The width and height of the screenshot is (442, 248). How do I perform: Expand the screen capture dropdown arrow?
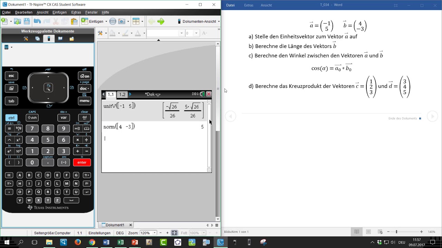click(128, 21)
